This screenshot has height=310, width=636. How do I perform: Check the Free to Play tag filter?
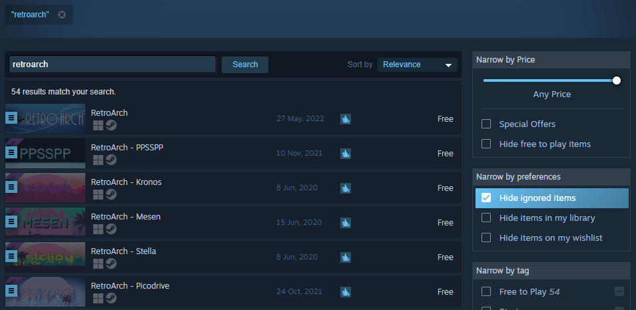[486, 291]
